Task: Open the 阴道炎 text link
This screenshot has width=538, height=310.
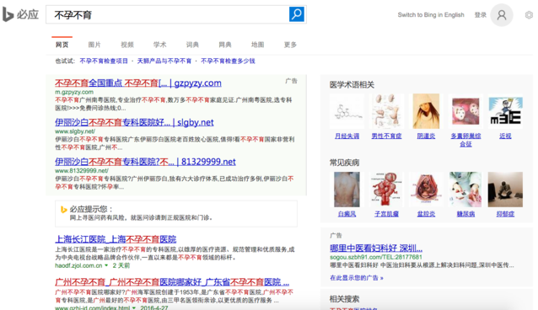Action: point(426,136)
